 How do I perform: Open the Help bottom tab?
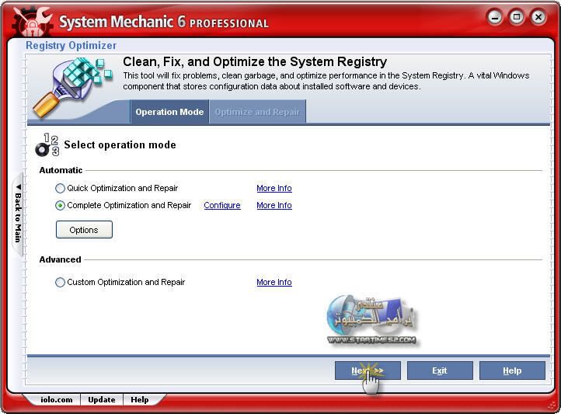click(140, 400)
